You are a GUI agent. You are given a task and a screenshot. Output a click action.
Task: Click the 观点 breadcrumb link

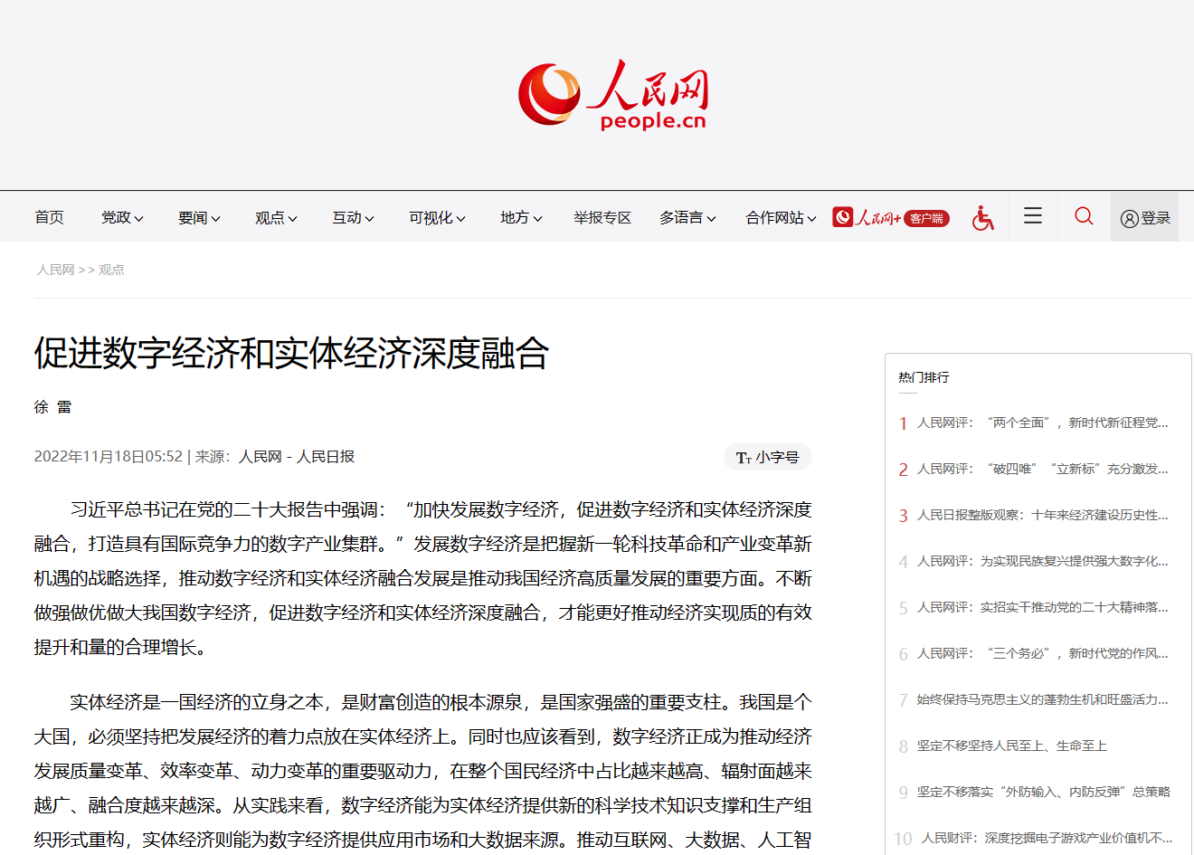point(111,269)
